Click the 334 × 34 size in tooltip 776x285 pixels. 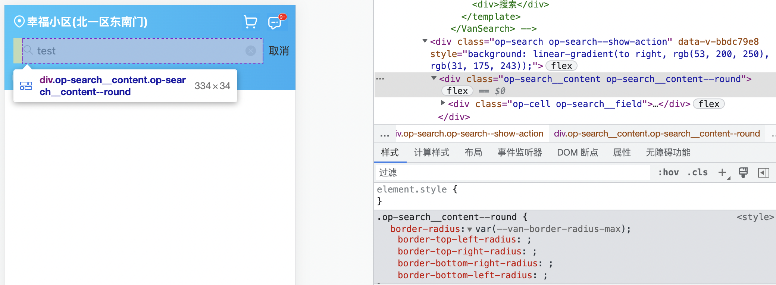[212, 86]
